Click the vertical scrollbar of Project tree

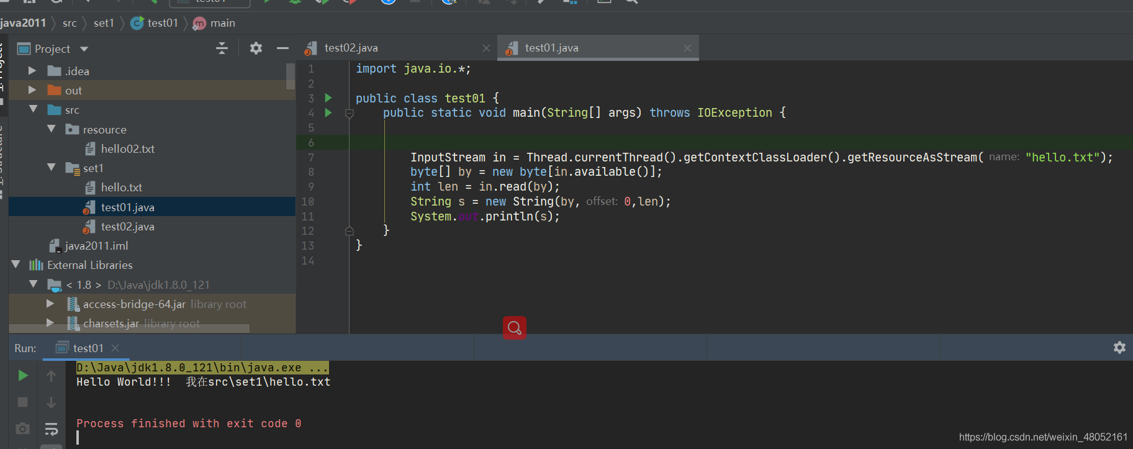coord(291,76)
